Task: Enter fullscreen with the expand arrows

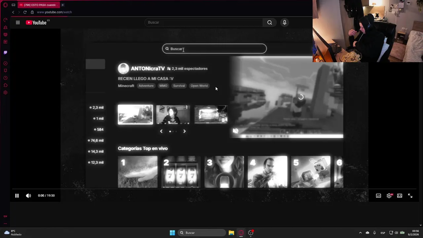Action: coord(410,196)
